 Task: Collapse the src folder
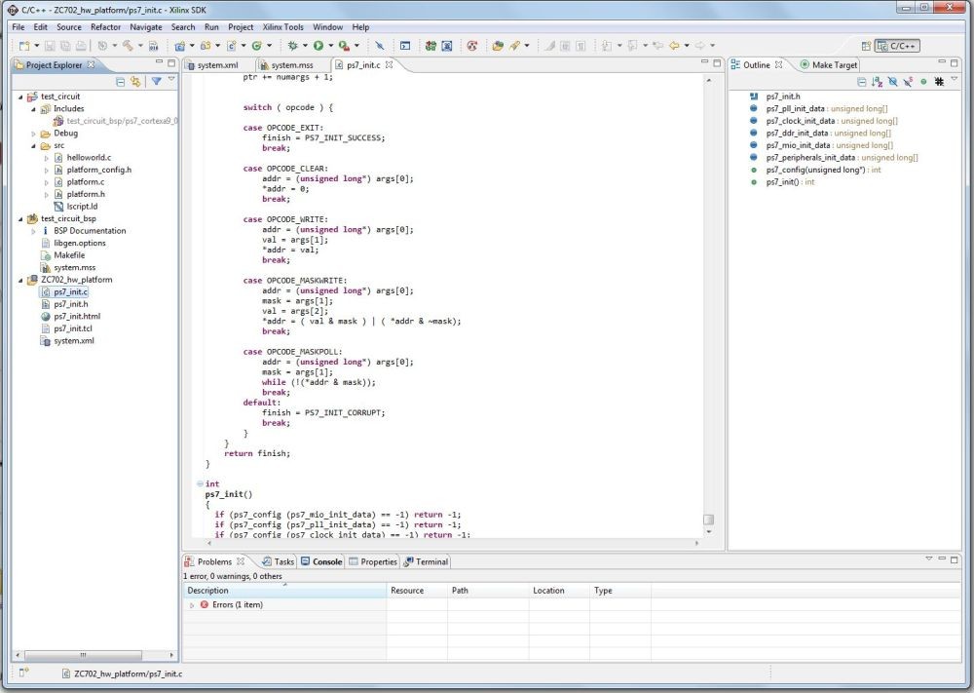point(33,145)
